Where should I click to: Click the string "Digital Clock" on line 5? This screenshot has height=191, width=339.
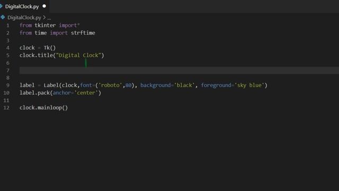pyautogui.click(x=79, y=55)
